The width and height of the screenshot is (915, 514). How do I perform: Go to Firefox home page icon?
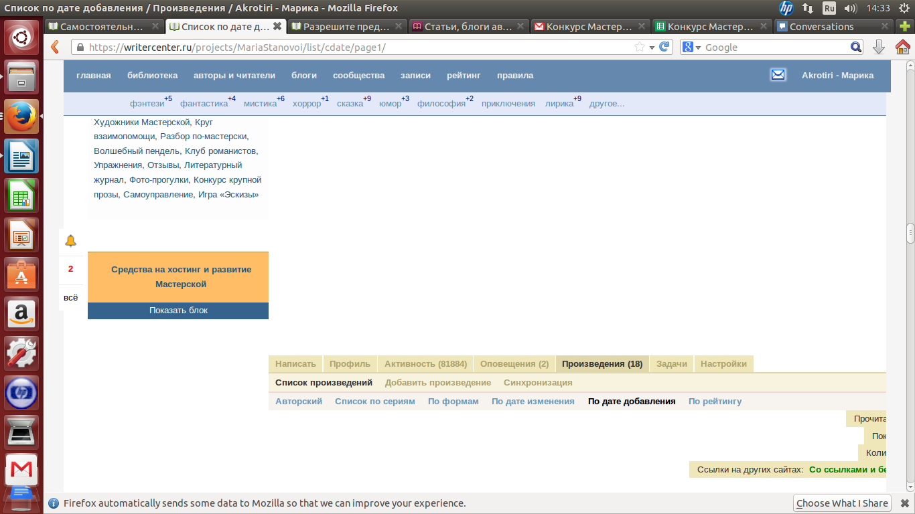click(902, 47)
